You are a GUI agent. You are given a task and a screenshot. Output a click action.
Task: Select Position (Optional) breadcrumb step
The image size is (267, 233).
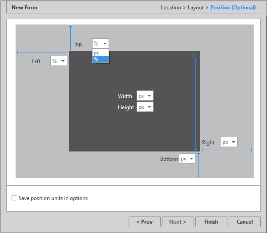tap(233, 8)
